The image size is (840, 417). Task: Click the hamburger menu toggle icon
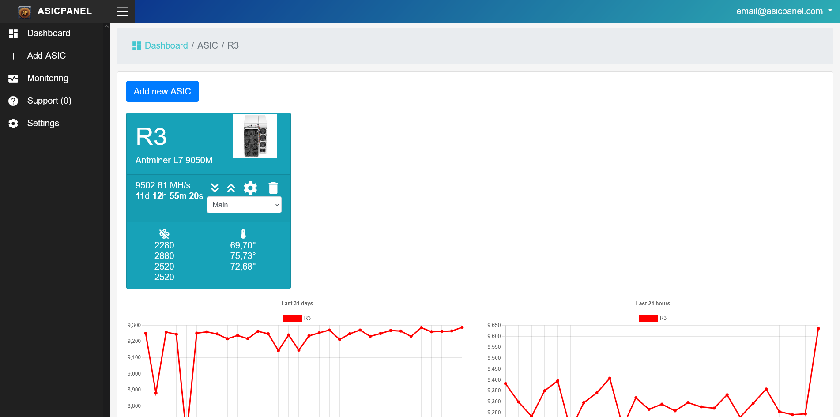click(x=122, y=11)
